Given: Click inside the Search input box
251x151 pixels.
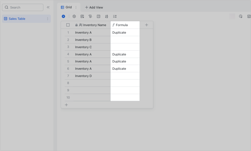Looking at the screenshot, I should click(x=23, y=7).
